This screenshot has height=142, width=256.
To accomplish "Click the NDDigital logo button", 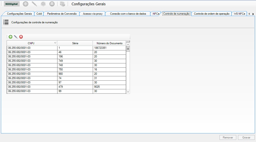I will 12,4.
